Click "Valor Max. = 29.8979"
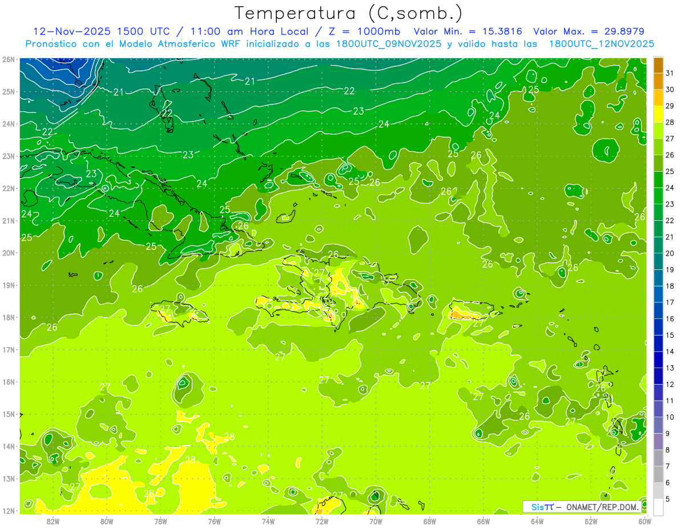The width and height of the screenshot is (685, 529). [589, 31]
